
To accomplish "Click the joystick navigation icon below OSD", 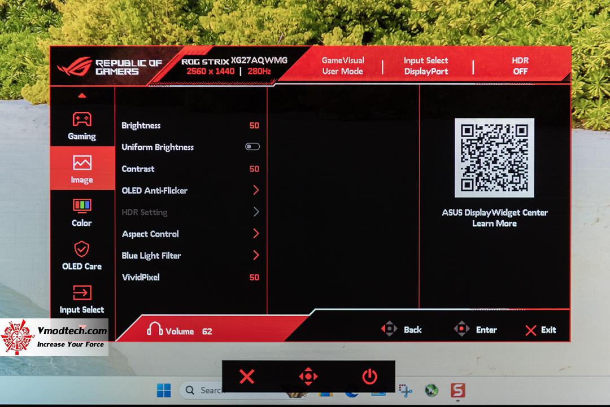I will click(x=308, y=377).
